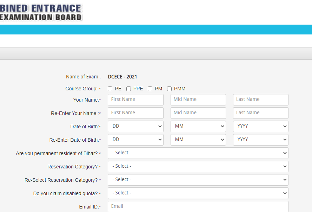312x212 pixels.
Task: Click the 'Date of Birth:' label
Action: (x=85, y=127)
